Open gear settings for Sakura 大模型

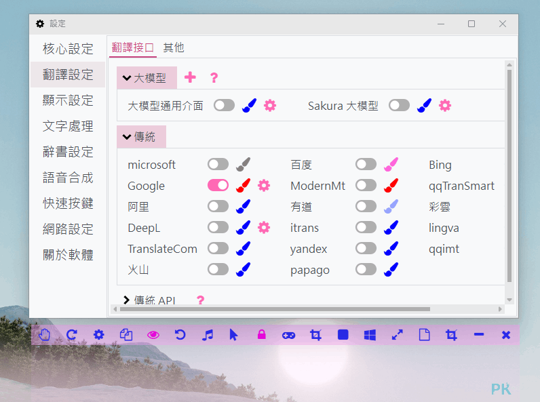(x=445, y=105)
